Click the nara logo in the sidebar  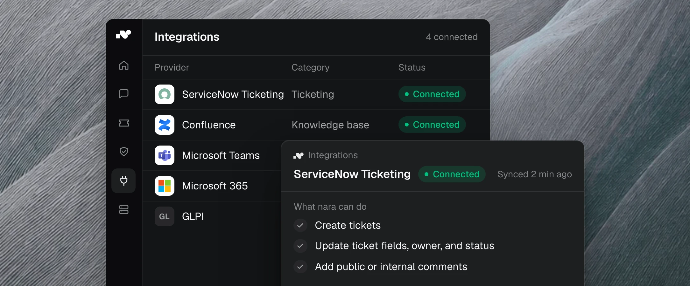click(123, 34)
